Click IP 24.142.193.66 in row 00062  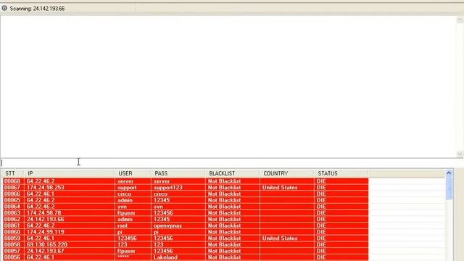point(45,219)
